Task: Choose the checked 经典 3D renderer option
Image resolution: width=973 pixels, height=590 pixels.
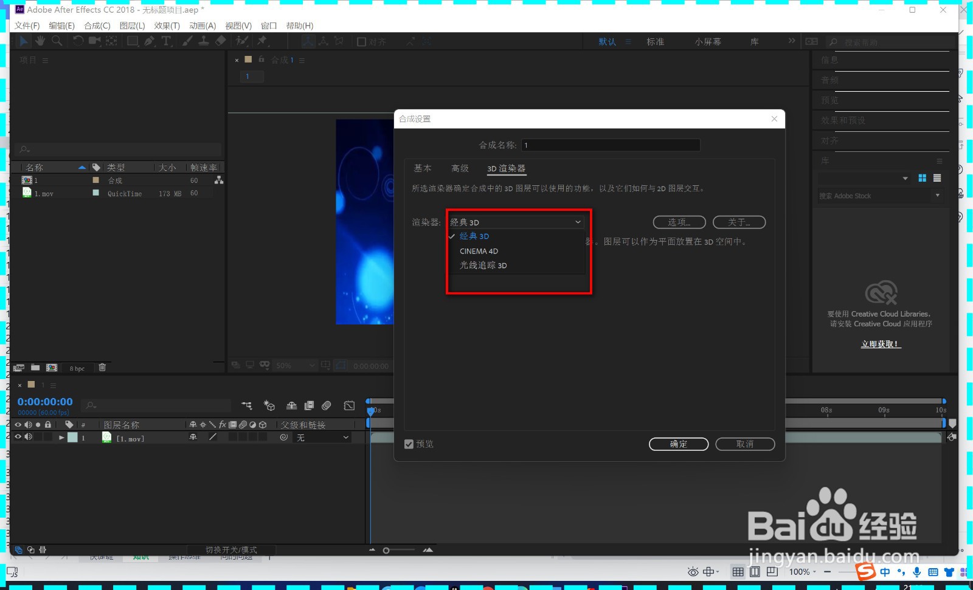Action: 474,236
